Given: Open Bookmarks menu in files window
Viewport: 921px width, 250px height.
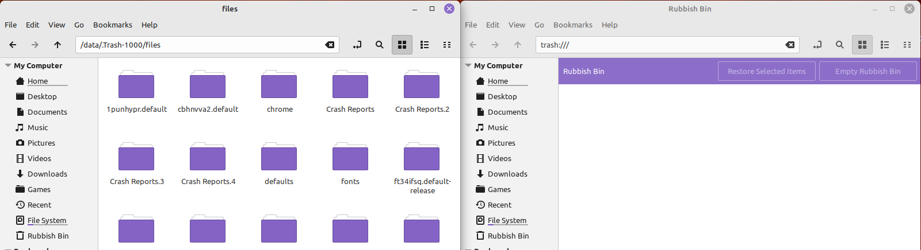Looking at the screenshot, I should (113, 25).
